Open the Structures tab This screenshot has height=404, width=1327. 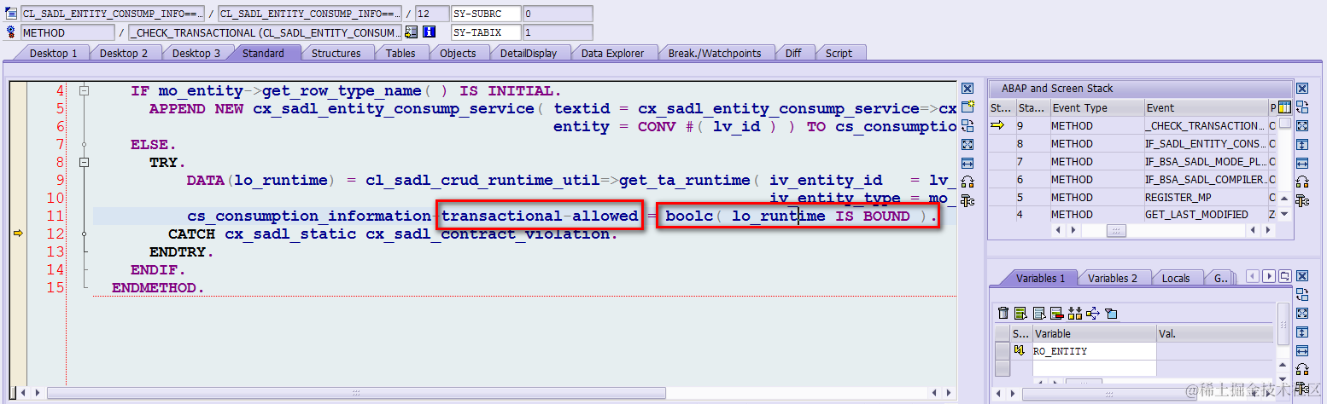coord(336,53)
